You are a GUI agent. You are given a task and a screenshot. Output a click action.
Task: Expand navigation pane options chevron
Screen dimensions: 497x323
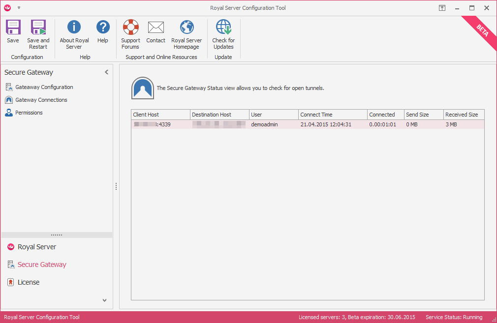(105, 300)
